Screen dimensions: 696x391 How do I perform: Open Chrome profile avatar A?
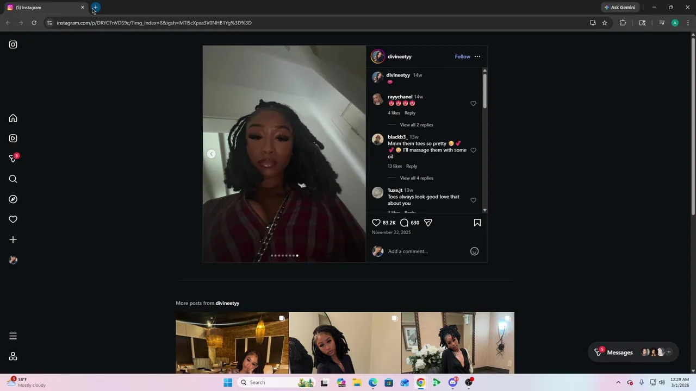pos(675,23)
